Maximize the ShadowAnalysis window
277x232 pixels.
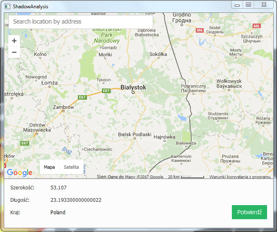coord(248,5)
